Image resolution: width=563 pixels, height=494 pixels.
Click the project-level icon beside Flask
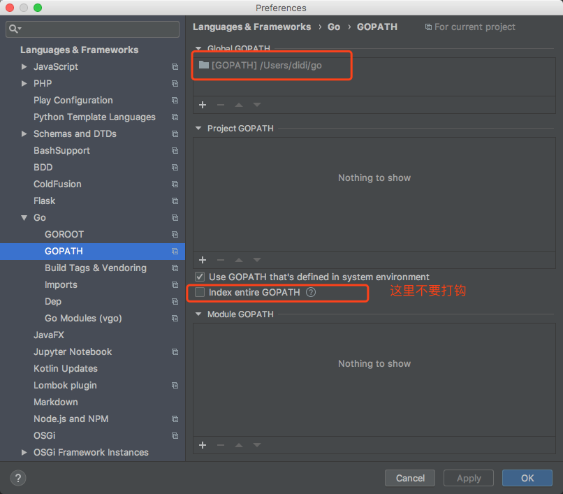pos(175,201)
